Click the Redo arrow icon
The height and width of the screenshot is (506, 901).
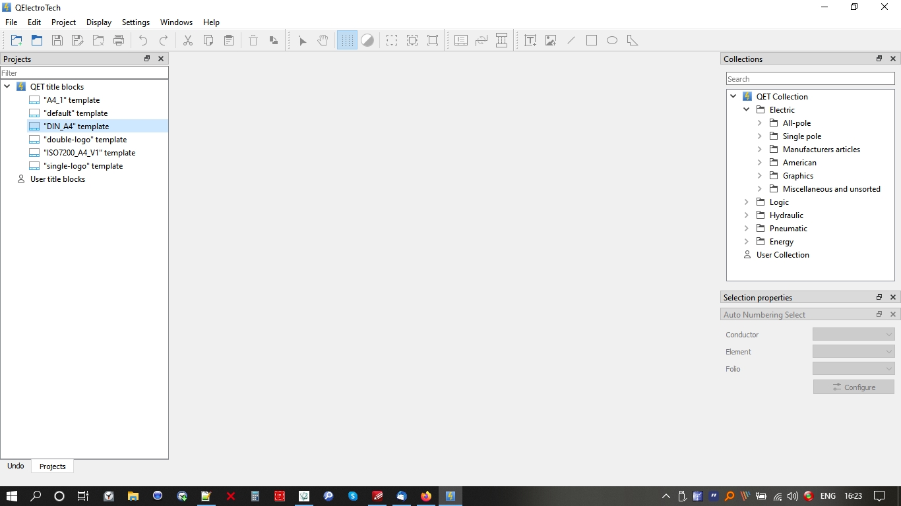(164, 40)
